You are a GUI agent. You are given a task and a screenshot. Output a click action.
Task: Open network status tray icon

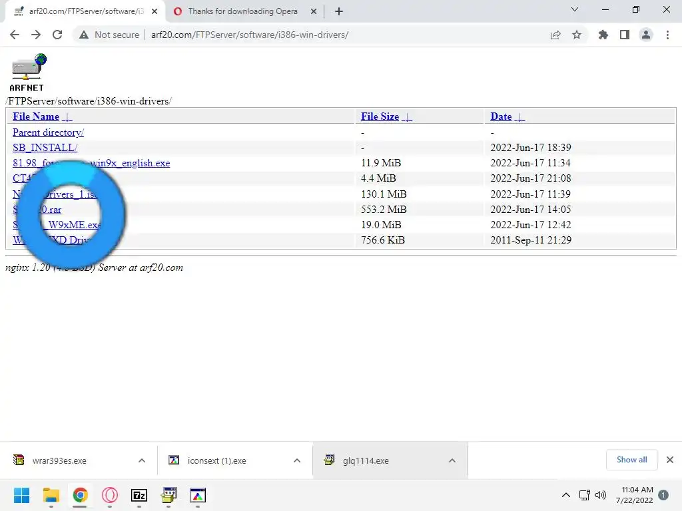pos(585,495)
